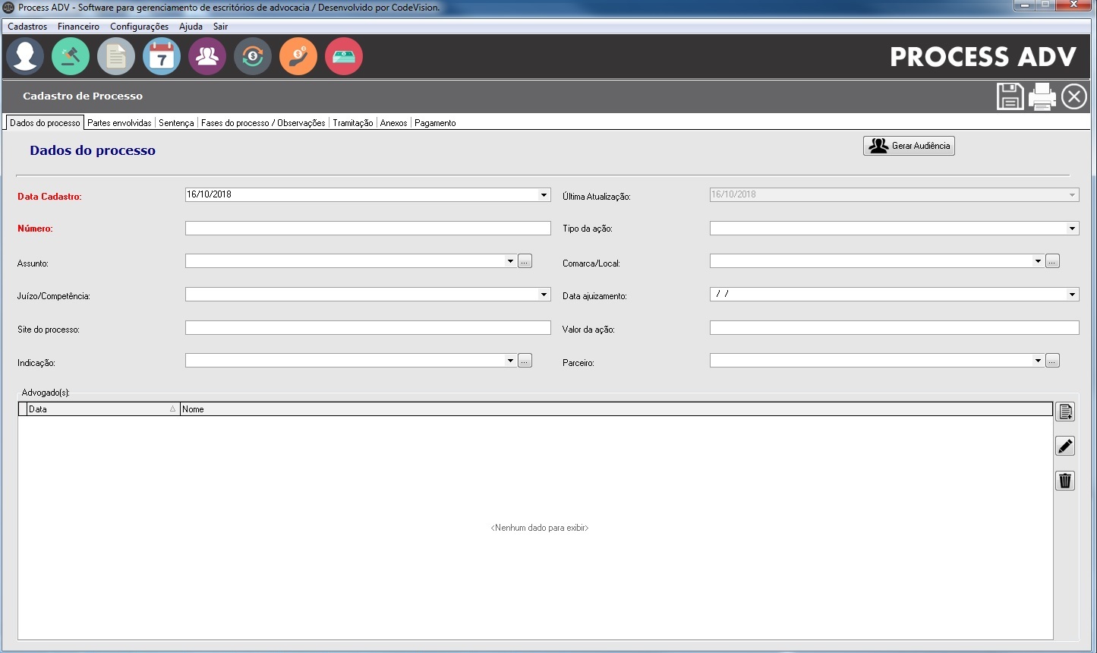The height and width of the screenshot is (653, 1097).
Task: Click the ellipsis button next to Assunto
Action: 525,262
